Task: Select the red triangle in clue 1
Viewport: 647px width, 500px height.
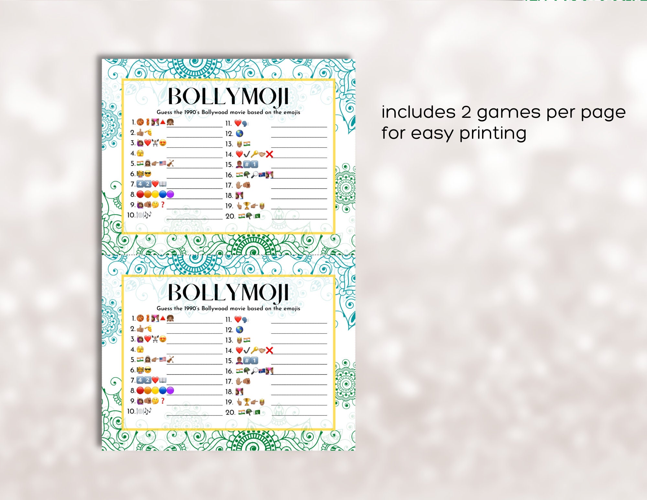Action: (x=163, y=123)
